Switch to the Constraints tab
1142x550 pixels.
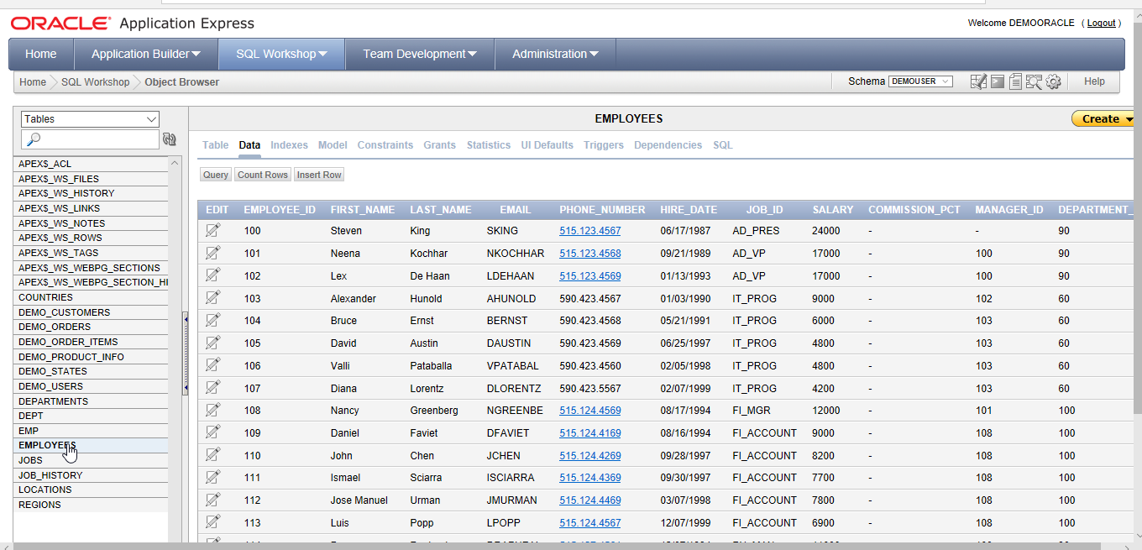point(385,145)
